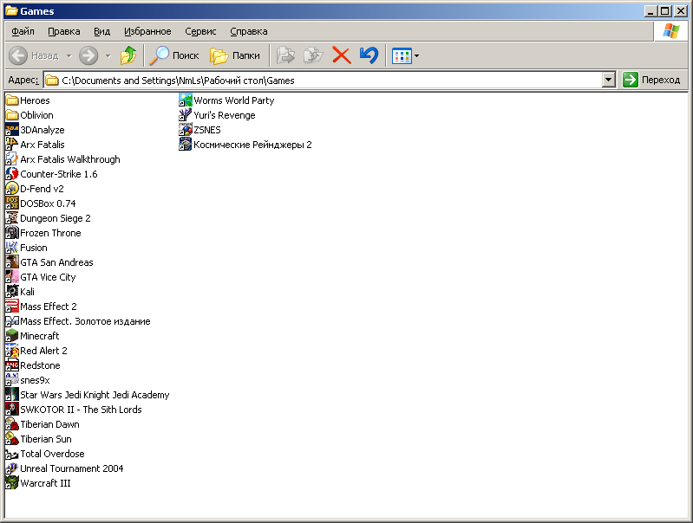Screen dimensions: 693x523
Task: Select the Warcraft III shortcut icon
Action: coord(12,483)
